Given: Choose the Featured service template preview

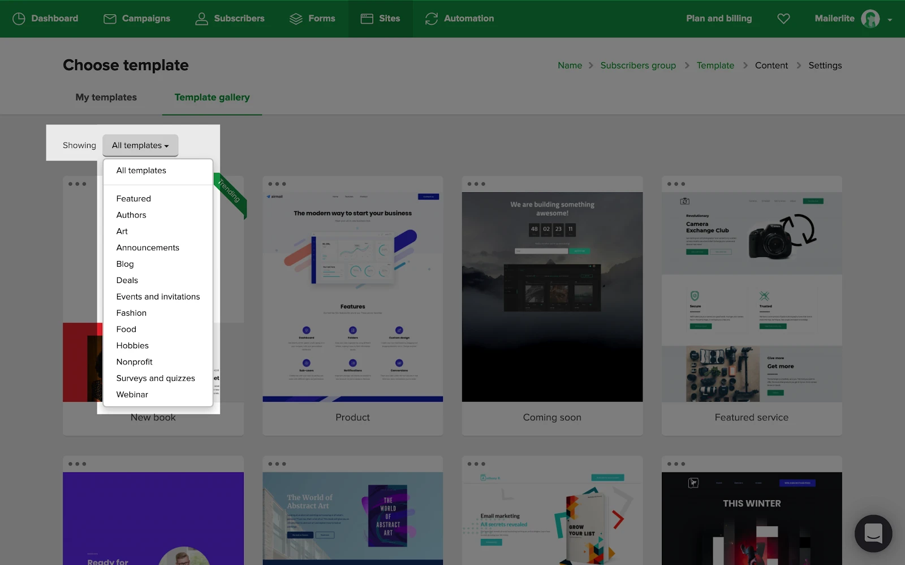Looking at the screenshot, I should click(751, 297).
